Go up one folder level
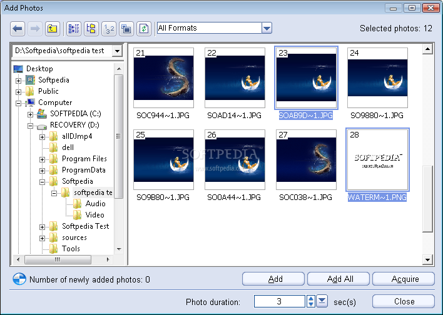Viewport: 443px width, 315px height. click(53, 29)
